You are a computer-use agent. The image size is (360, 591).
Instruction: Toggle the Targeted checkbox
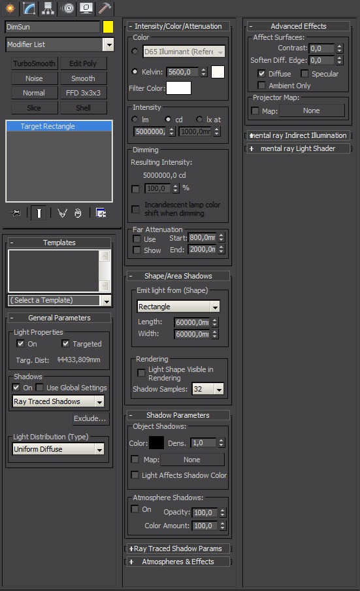(x=65, y=343)
